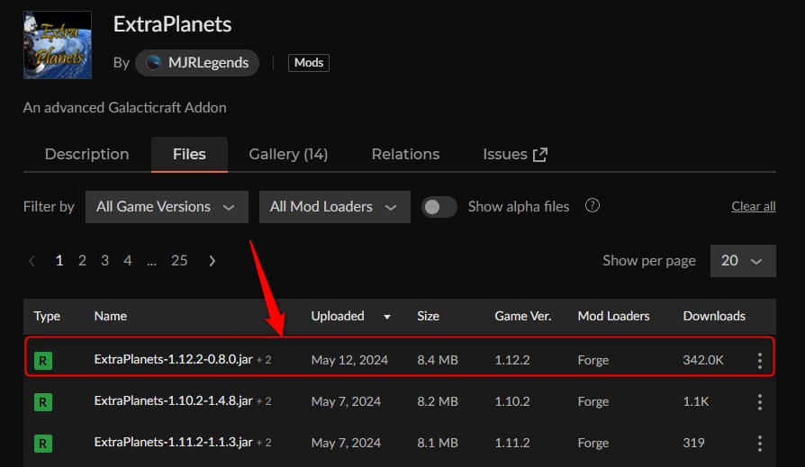Click the Mods category tag

(x=309, y=63)
